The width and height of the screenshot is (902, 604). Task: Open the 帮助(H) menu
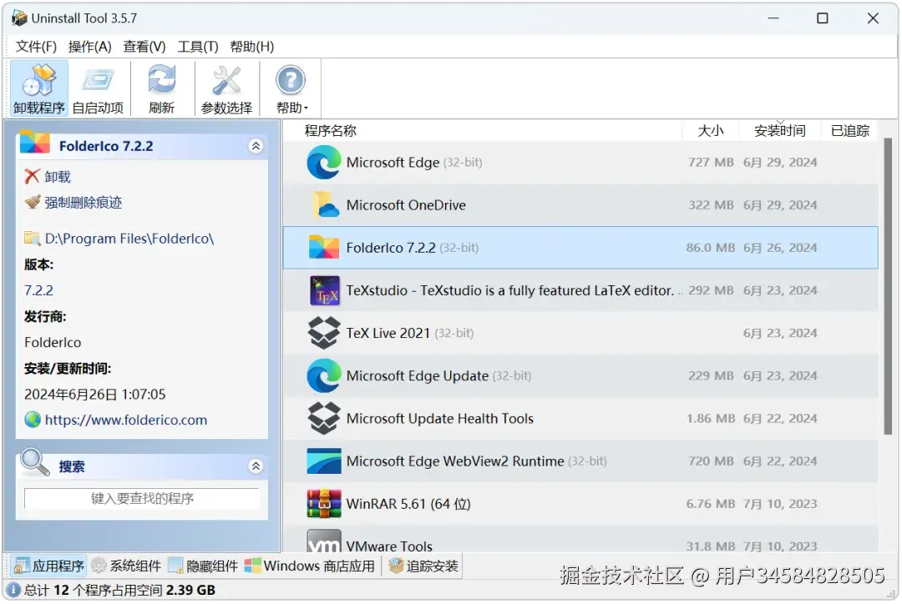click(x=252, y=47)
